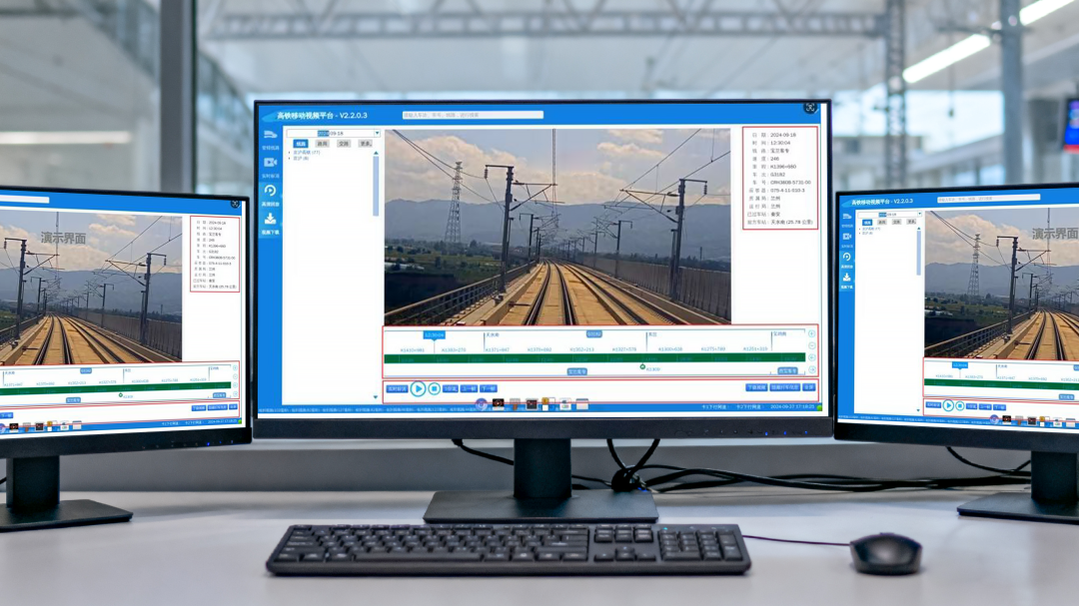Viewport: 1079px width, 606px height.
Task: Click the play button in playback controls
Action: [x=418, y=388]
